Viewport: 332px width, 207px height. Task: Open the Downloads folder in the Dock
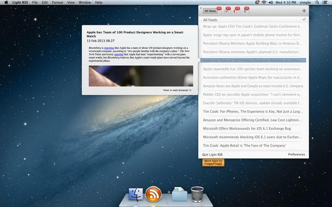point(179,194)
